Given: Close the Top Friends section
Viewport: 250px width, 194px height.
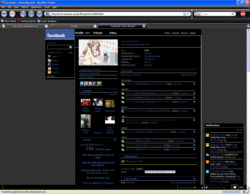Looking at the screenshot, I should tap(194, 179).
